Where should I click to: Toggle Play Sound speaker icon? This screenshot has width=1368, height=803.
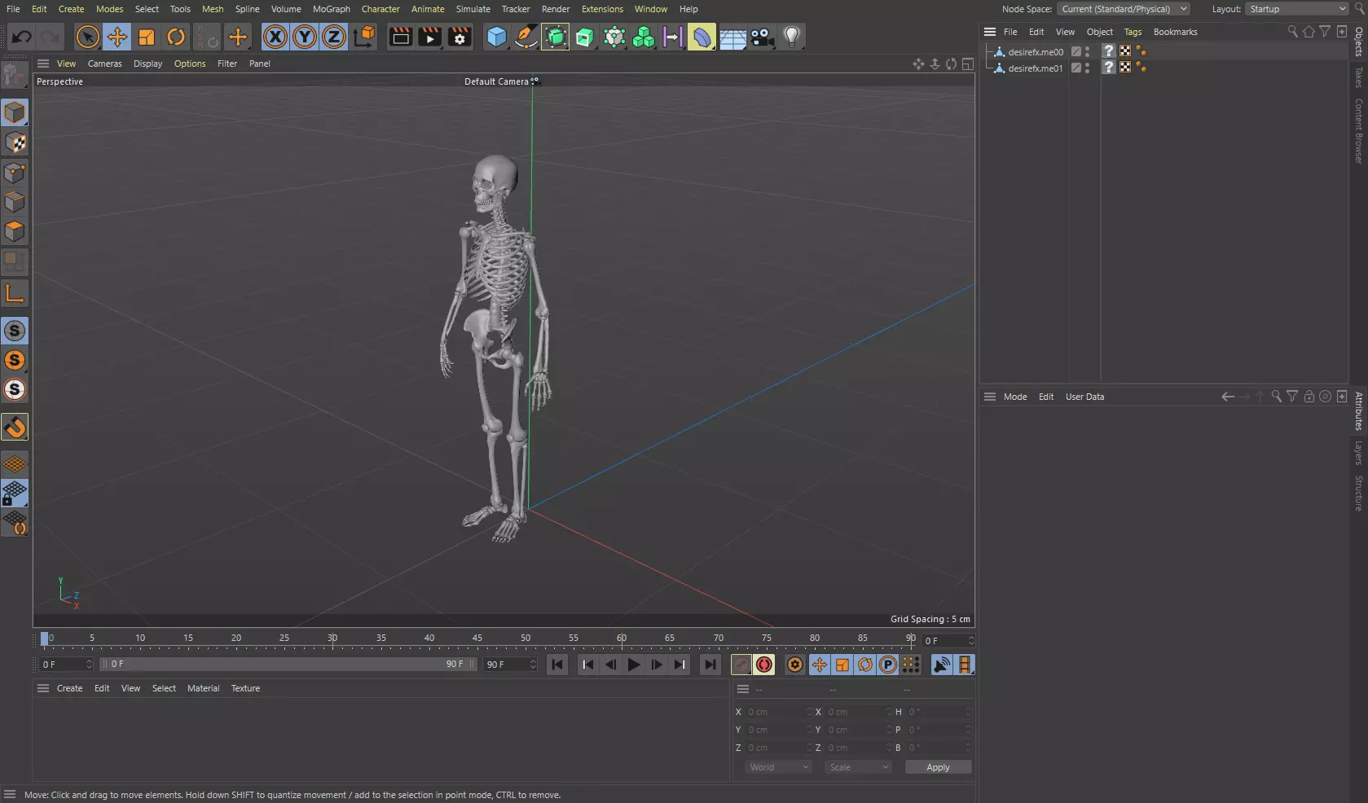[941, 665]
